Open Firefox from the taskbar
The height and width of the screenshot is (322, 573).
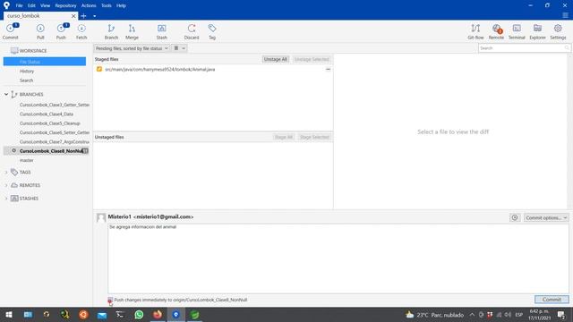pyautogui.click(x=158, y=314)
